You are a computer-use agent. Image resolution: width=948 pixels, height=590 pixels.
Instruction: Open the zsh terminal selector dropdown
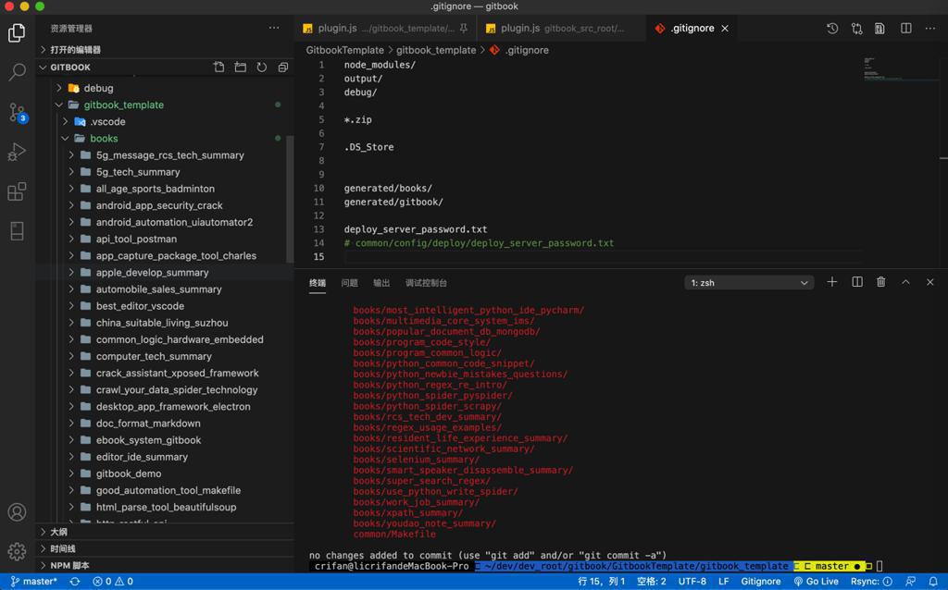point(748,283)
